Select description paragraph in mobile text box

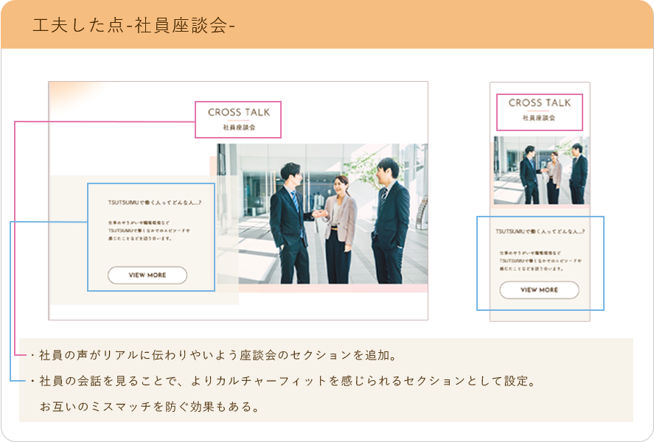coord(540,261)
